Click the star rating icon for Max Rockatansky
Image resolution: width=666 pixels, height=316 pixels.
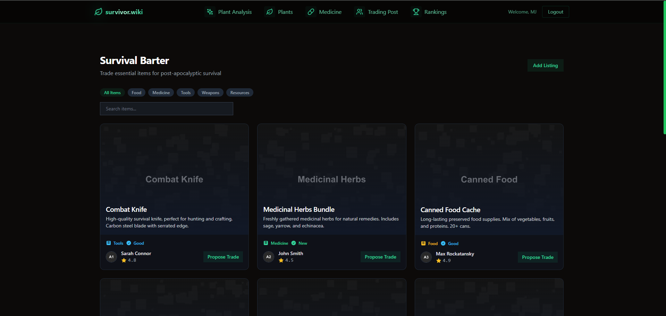[439, 261]
